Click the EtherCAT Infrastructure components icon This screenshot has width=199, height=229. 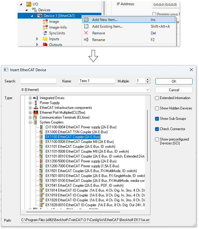(x=36, y=108)
